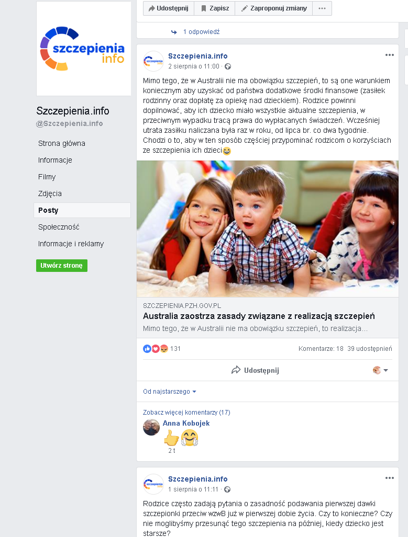Click the children photo article thumbnail
This screenshot has width=408, height=537.
click(267, 229)
